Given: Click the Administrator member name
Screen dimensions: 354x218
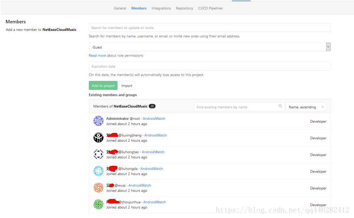Looking at the screenshot, I should click(x=117, y=119).
